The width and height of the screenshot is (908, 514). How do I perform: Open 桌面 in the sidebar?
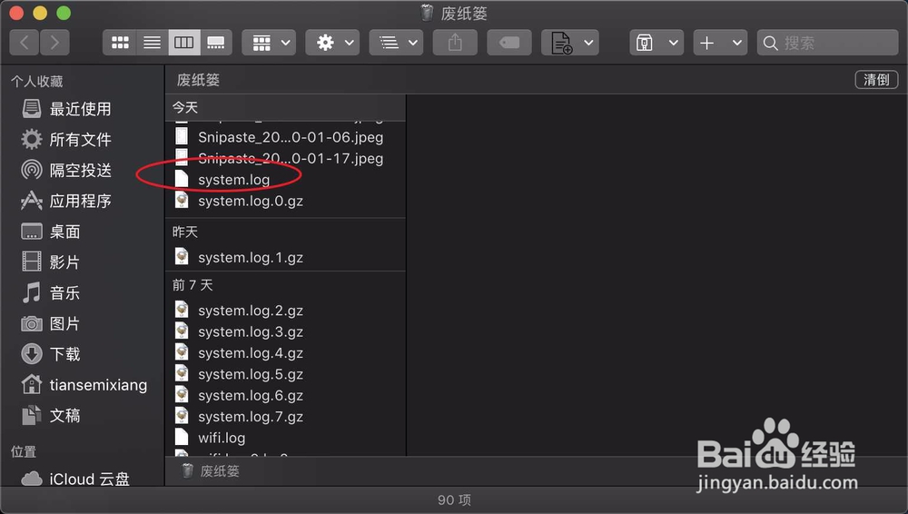(51, 232)
